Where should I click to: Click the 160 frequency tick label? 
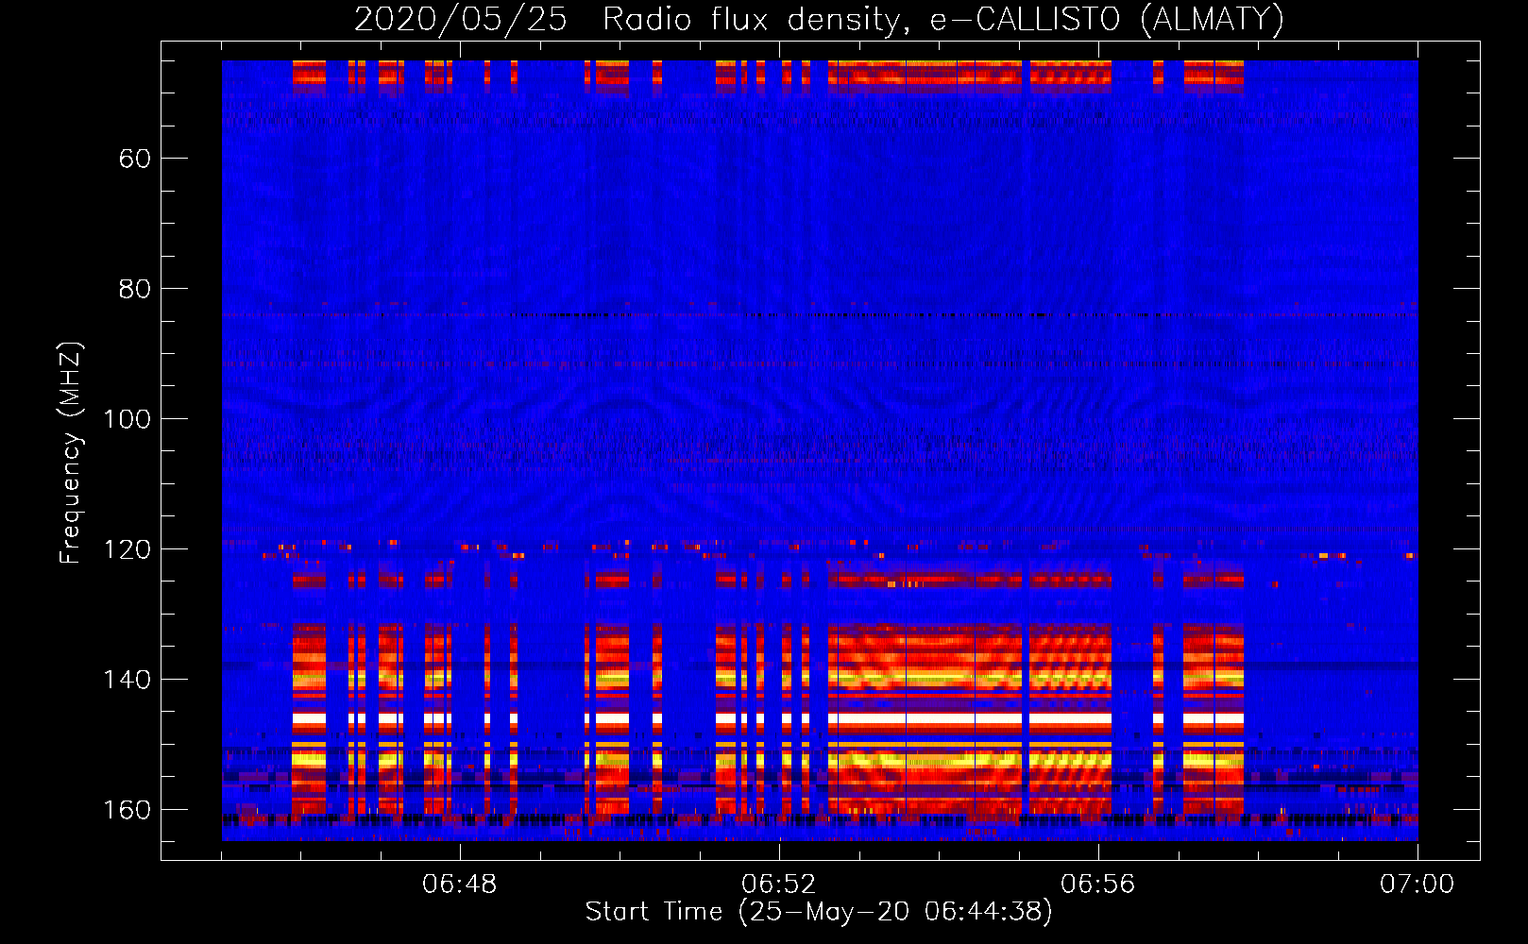click(x=127, y=810)
